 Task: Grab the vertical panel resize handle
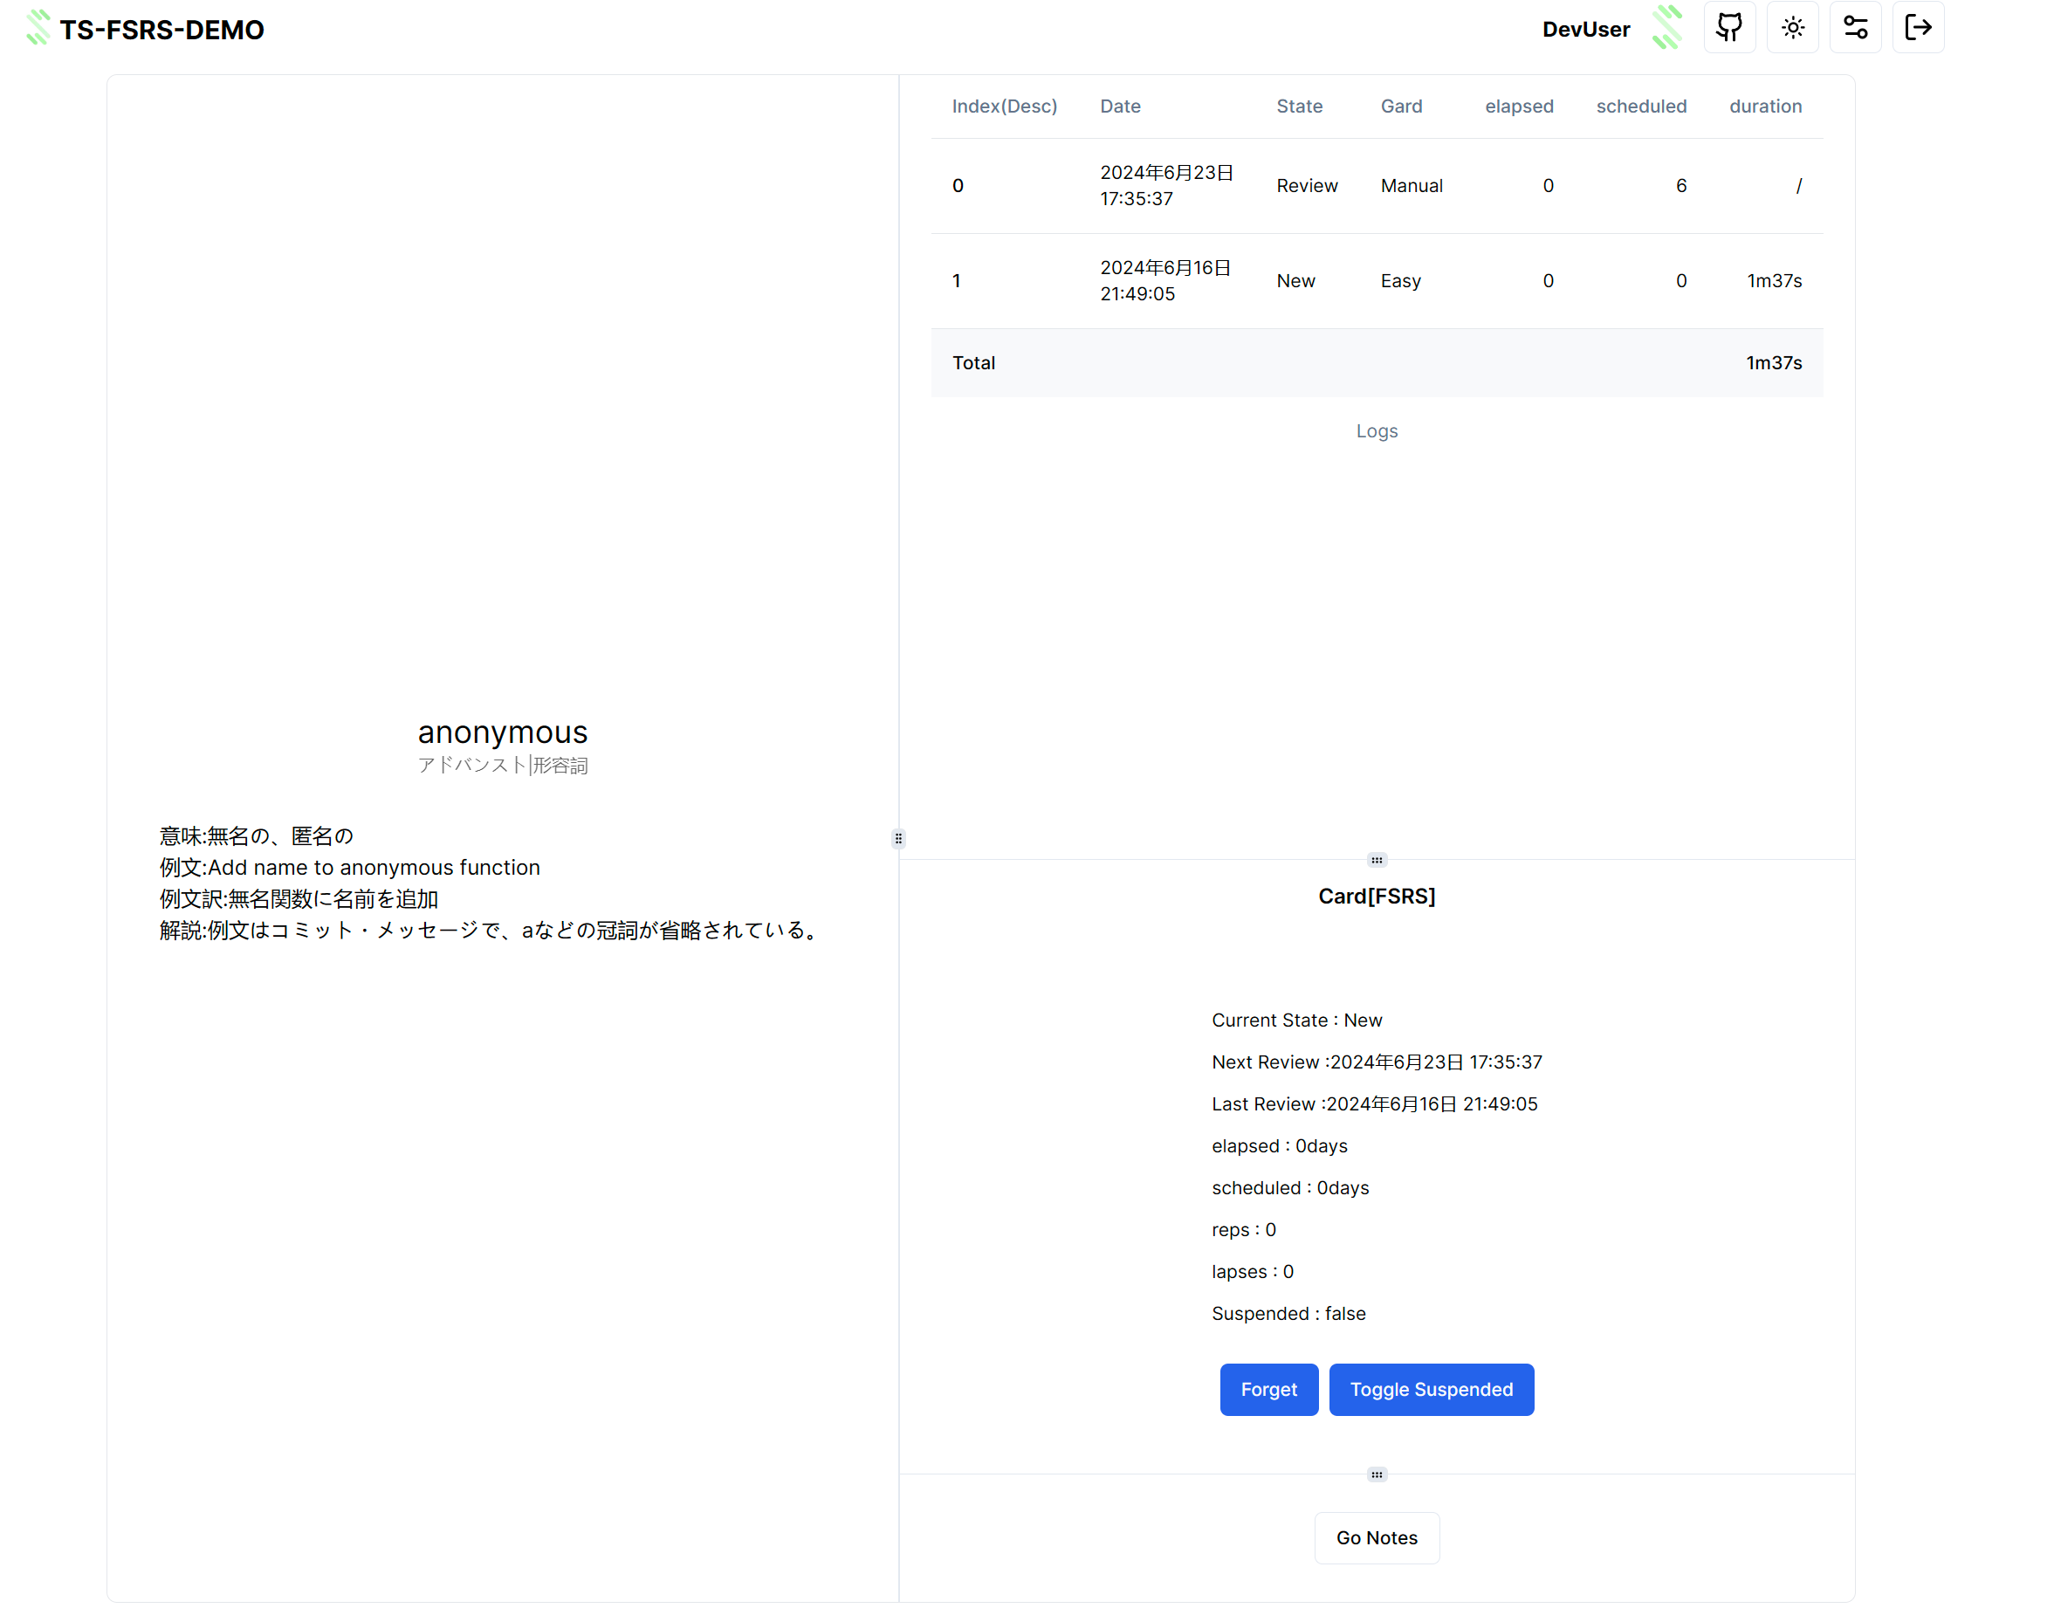(898, 839)
